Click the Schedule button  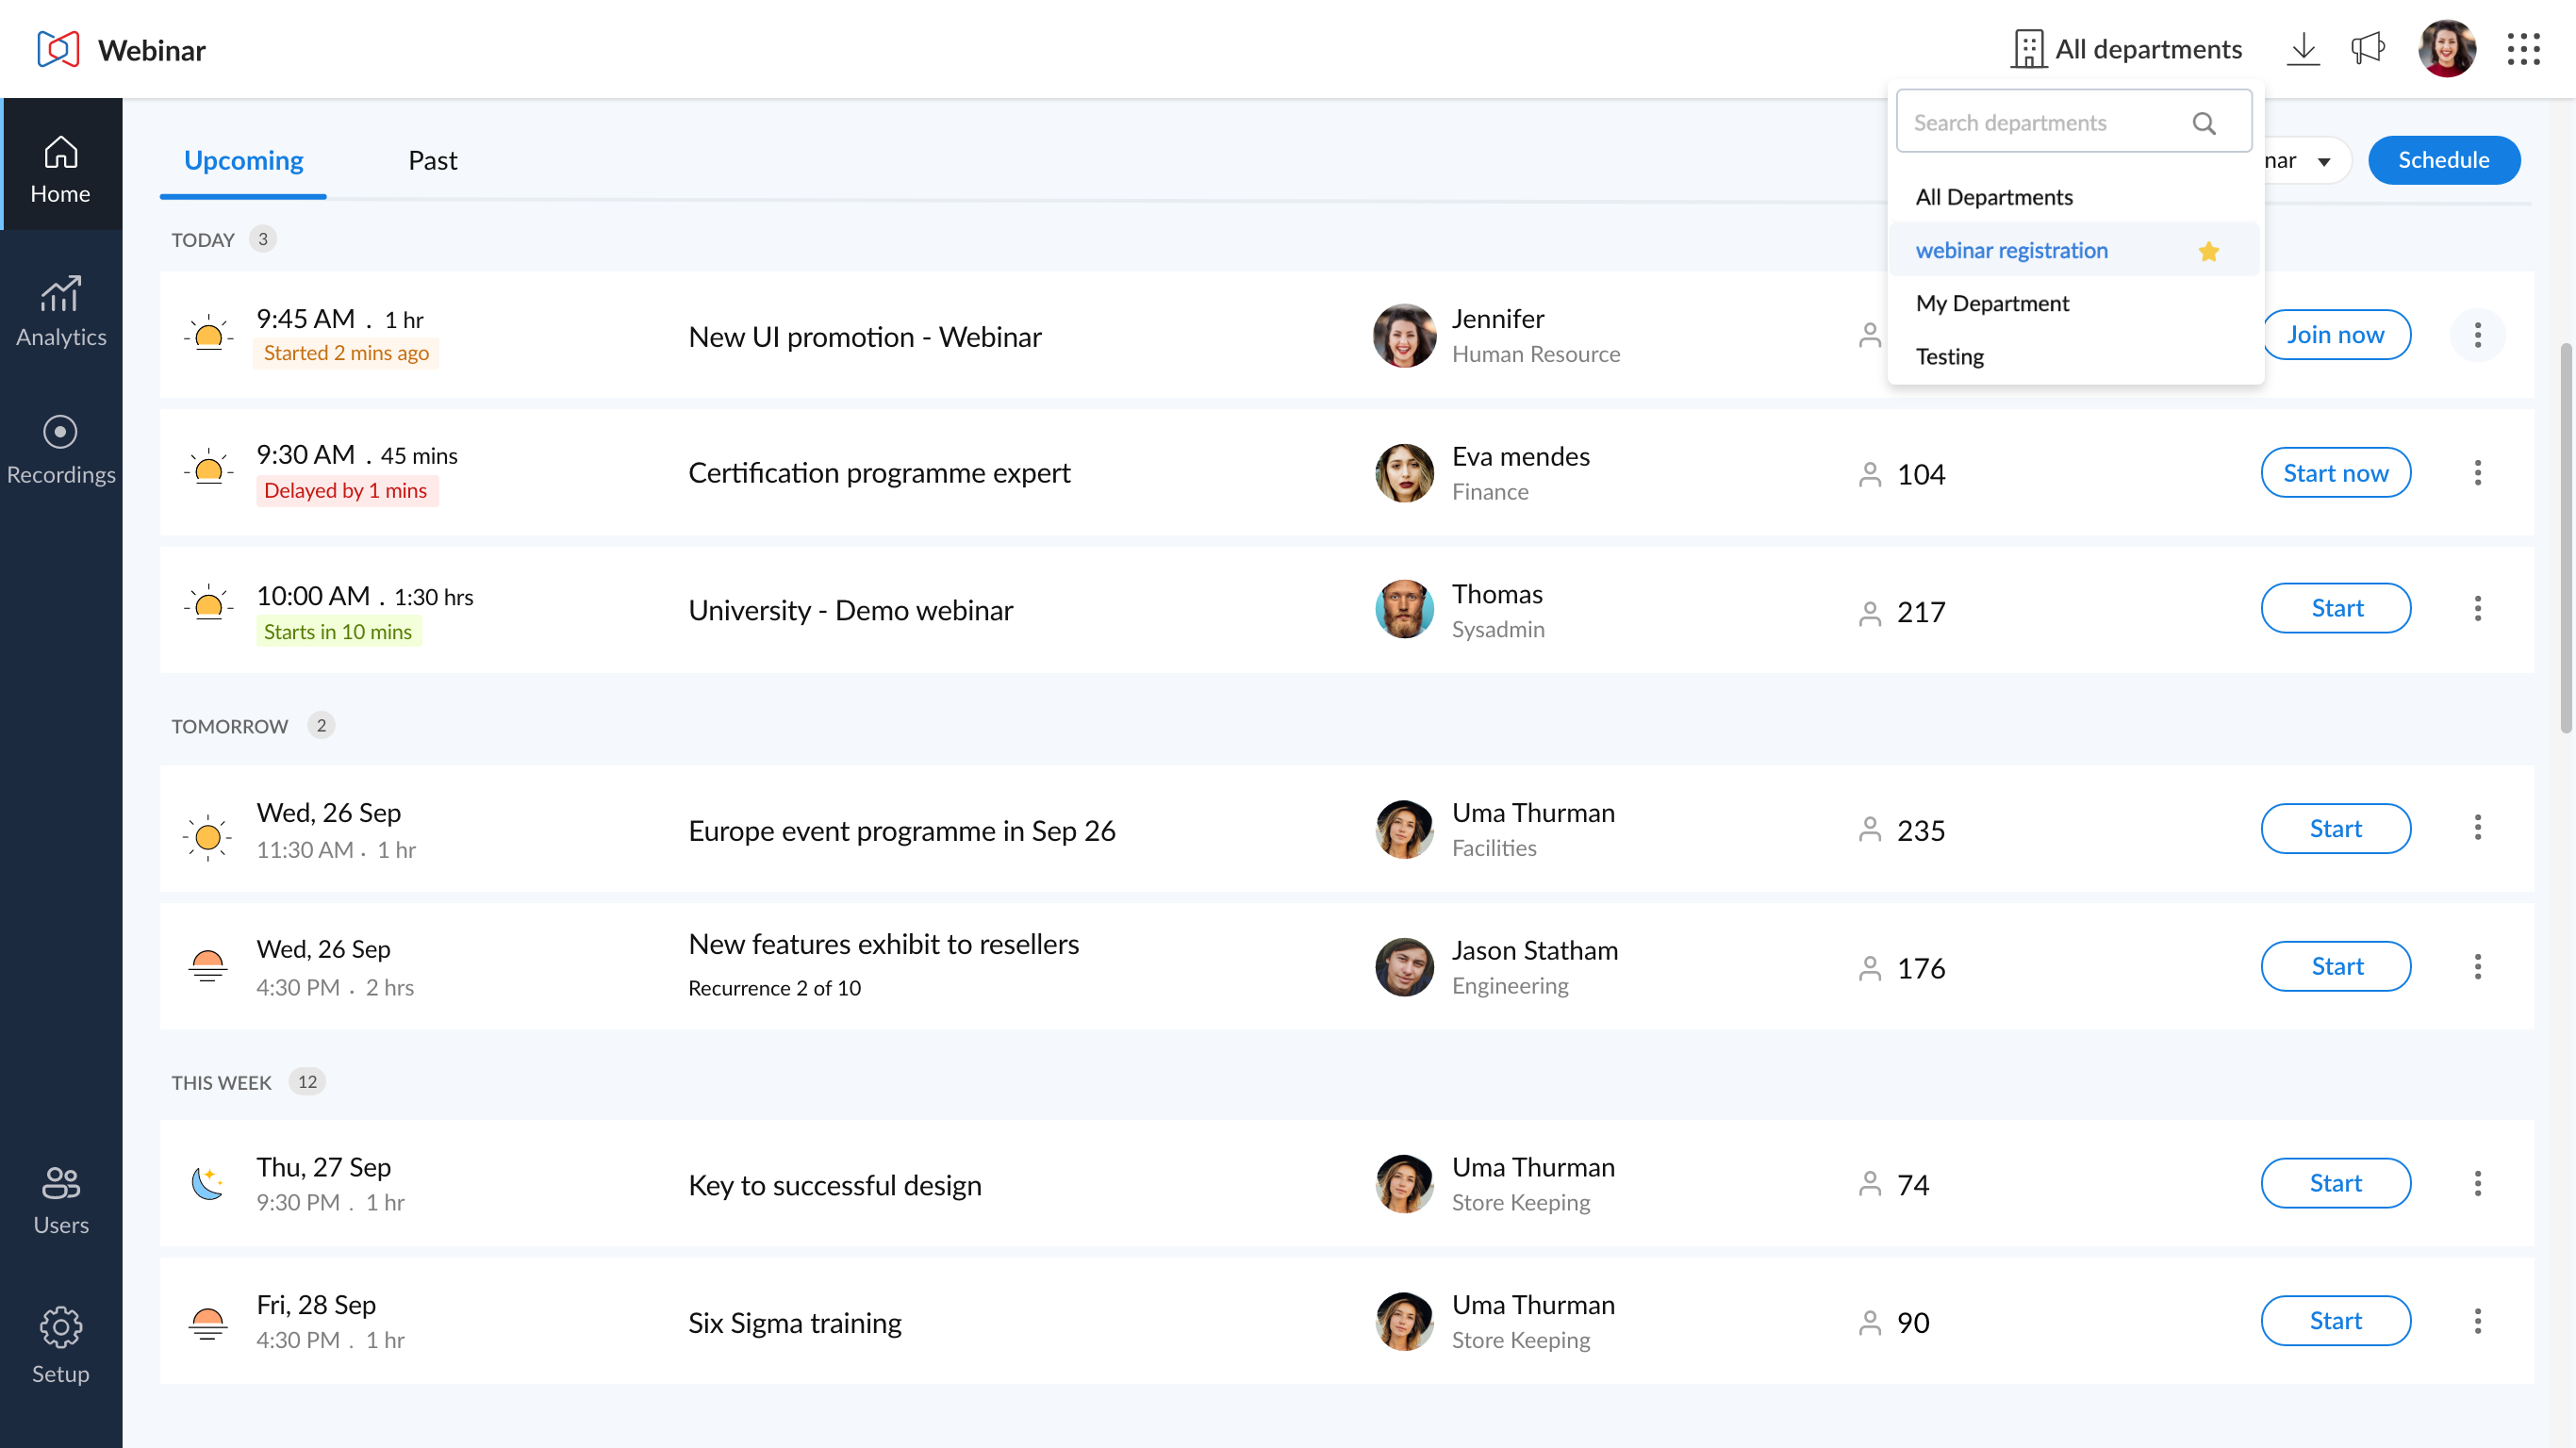click(2443, 160)
